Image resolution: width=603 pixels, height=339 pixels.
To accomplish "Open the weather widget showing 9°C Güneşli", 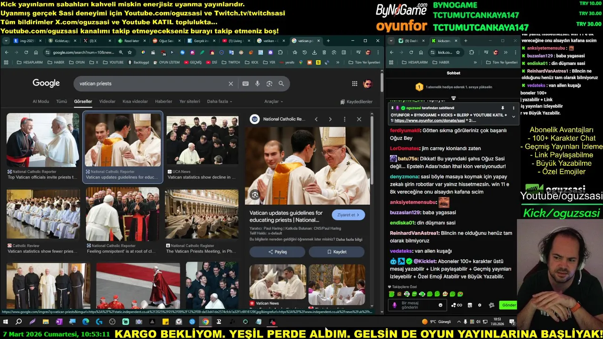I will pos(437,322).
